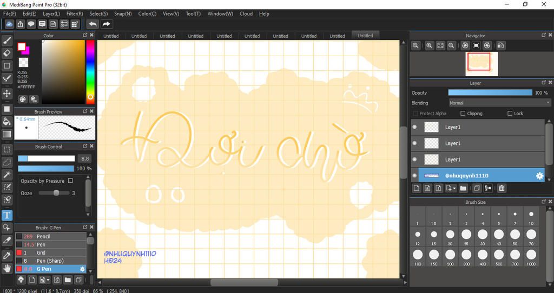Rotate canvas right in Navigator

coord(487,45)
